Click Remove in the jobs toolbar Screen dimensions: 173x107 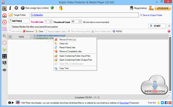[x=28, y=31]
